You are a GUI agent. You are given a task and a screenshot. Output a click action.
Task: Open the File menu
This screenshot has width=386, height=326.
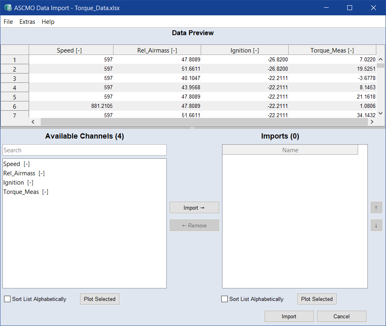click(8, 22)
